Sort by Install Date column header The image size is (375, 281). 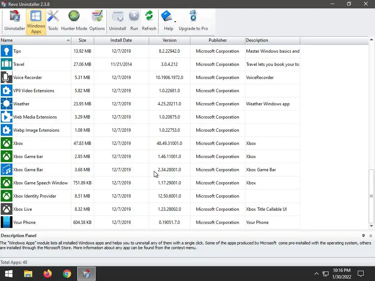[121, 40]
